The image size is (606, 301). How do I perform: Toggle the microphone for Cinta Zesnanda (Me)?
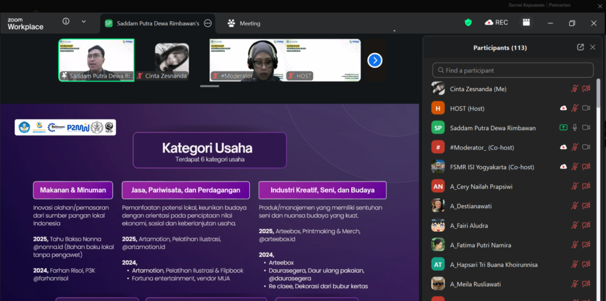coord(575,89)
